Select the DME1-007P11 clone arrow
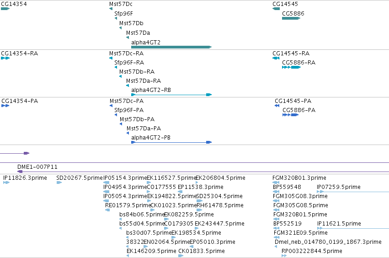This screenshot has height=258, width=389. point(203,172)
